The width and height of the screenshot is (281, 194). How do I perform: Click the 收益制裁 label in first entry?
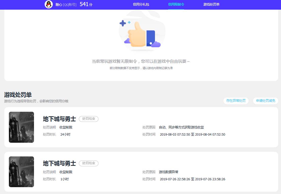(x=66, y=127)
